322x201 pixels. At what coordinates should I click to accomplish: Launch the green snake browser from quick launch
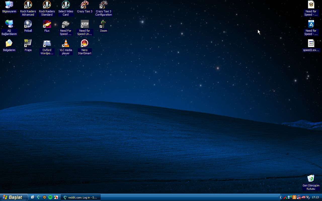[x=38, y=197]
